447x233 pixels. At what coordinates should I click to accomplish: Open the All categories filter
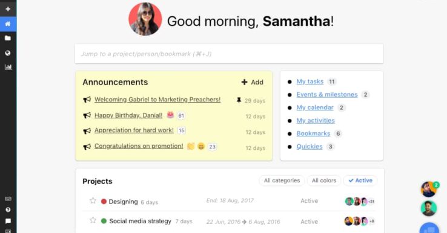click(x=282, y=180)
